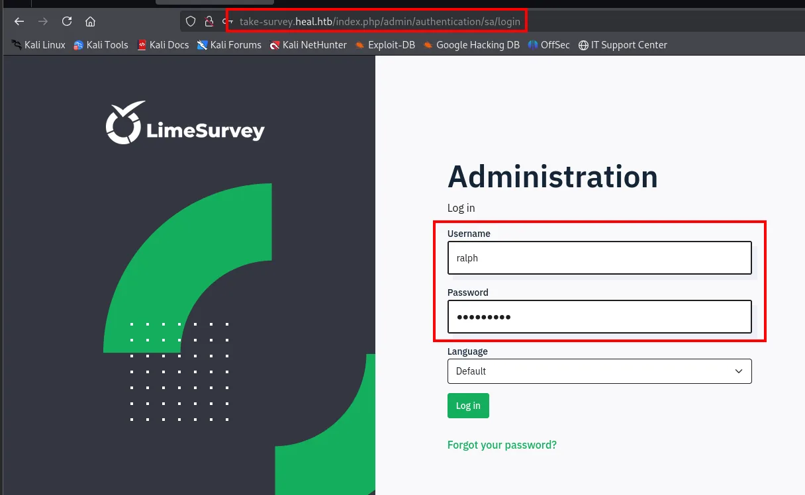Click the green Log in button
The image size is (805, 495).
[468, 406]
